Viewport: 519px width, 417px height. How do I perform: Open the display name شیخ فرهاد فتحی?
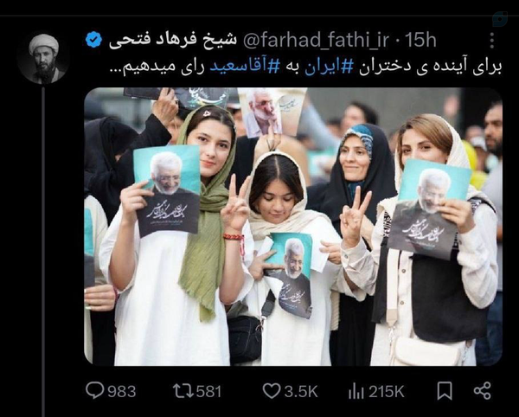tap(173, 40)
